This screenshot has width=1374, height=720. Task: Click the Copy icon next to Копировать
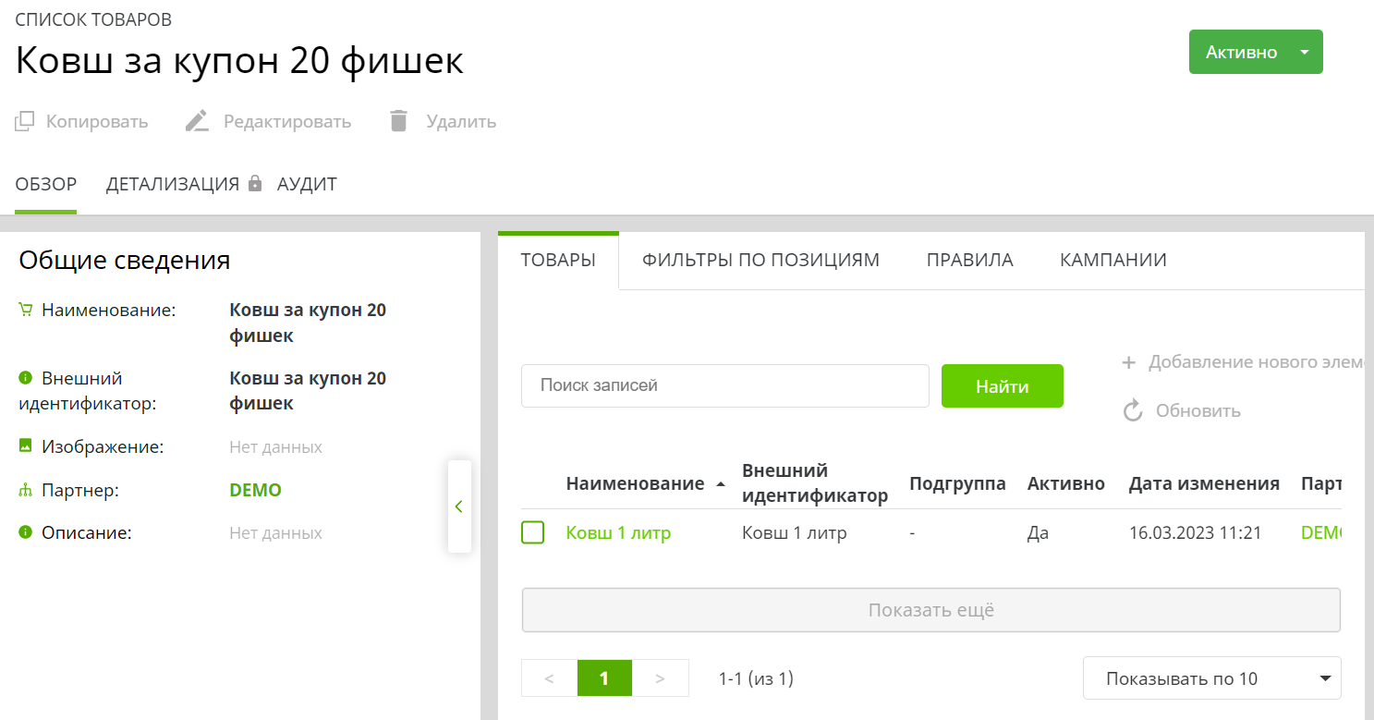25,121
